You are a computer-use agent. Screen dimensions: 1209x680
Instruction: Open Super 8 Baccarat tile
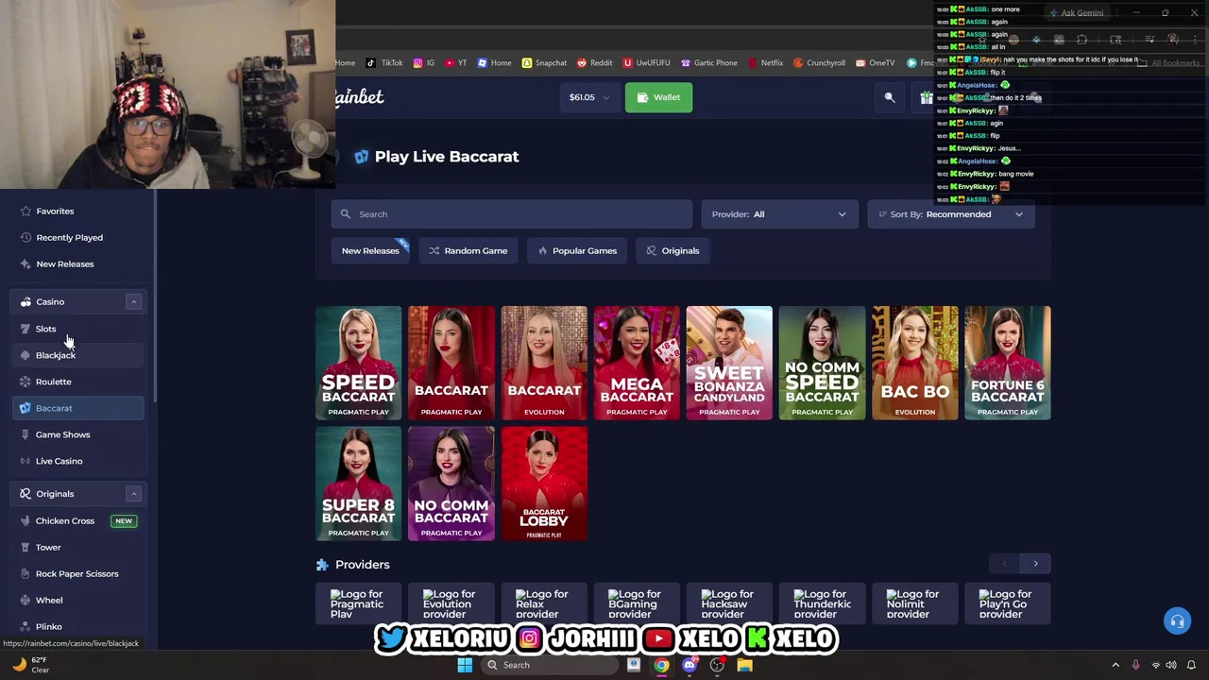(358, 484)
